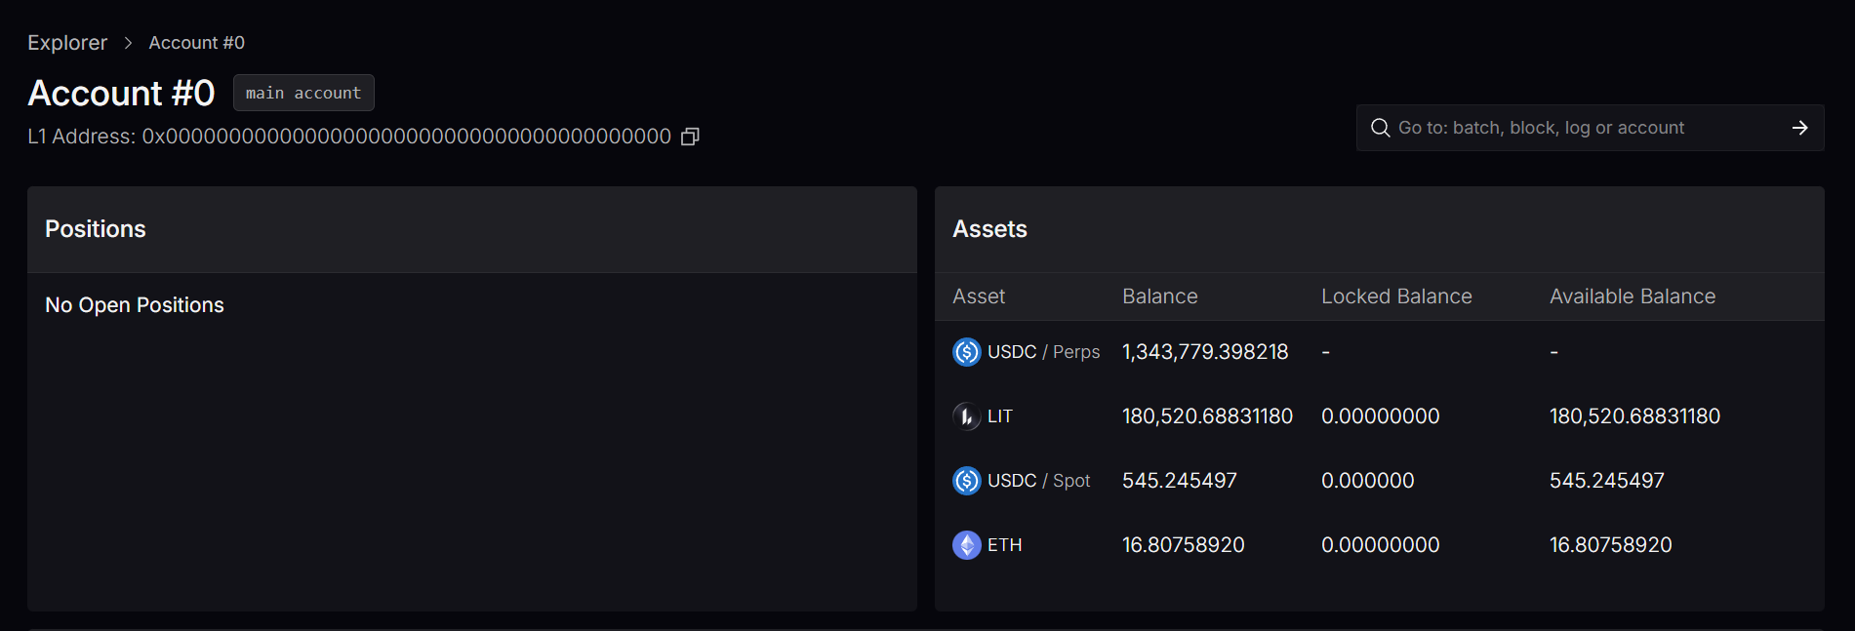This screenshot has width=1855, height=631.
Task: Click the LIT token icon
Action: 966,416
